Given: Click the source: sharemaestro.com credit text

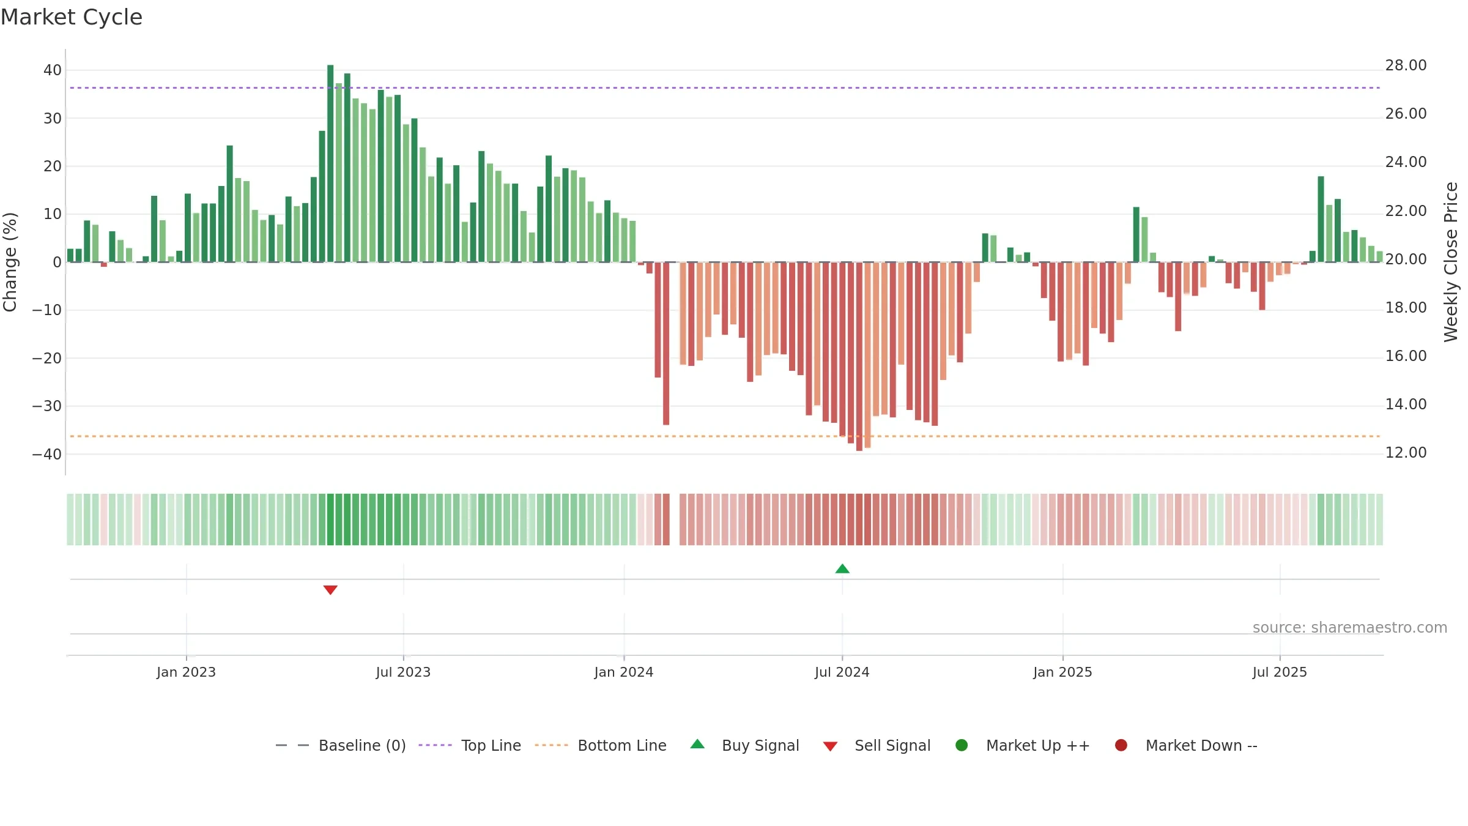Looking at the screenshot, I should click(1350, 627).
